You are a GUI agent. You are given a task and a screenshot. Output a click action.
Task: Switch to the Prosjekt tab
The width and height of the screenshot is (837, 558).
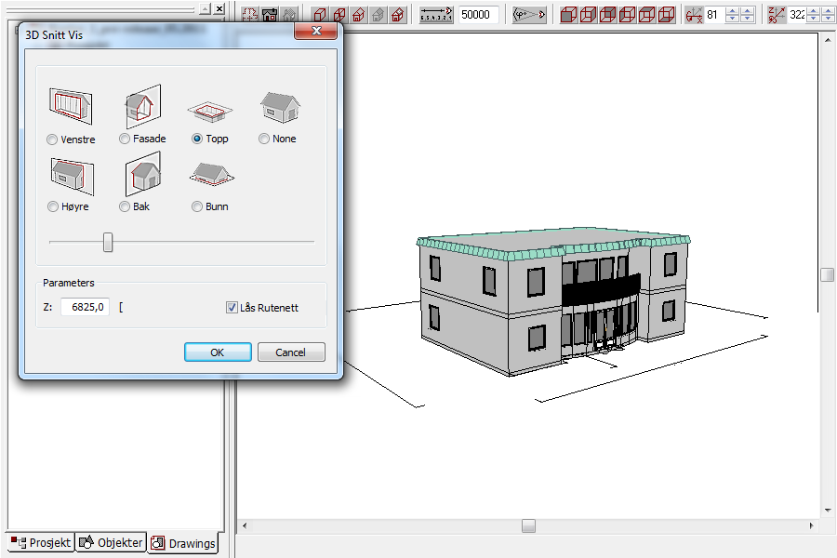coord(41,542)
